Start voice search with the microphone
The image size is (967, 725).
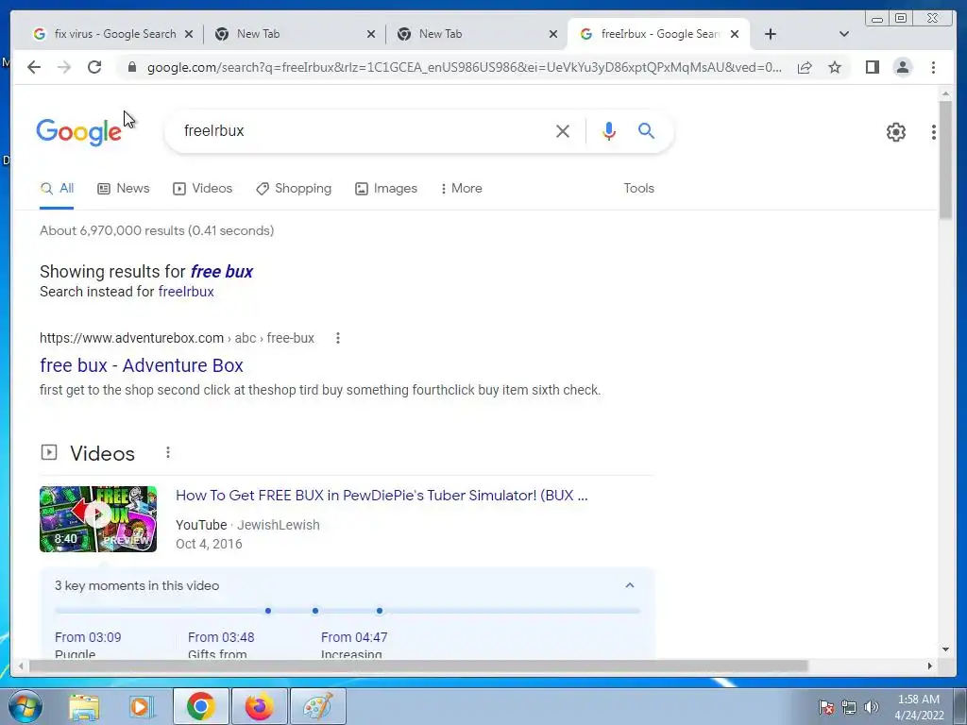coord(609,130)
